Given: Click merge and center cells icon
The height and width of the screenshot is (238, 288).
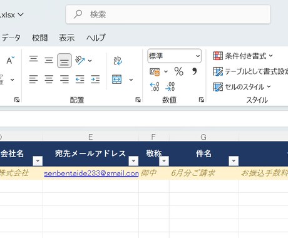Looking at the screenshot, I should [x=117, y=80].
